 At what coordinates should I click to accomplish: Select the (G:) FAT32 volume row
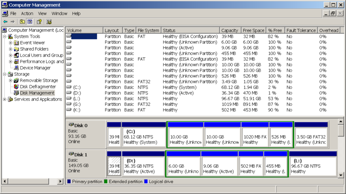(x=204, y=104)
